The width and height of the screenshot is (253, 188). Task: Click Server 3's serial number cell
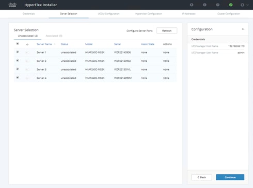pyautogui.click(x=122, y=70)
